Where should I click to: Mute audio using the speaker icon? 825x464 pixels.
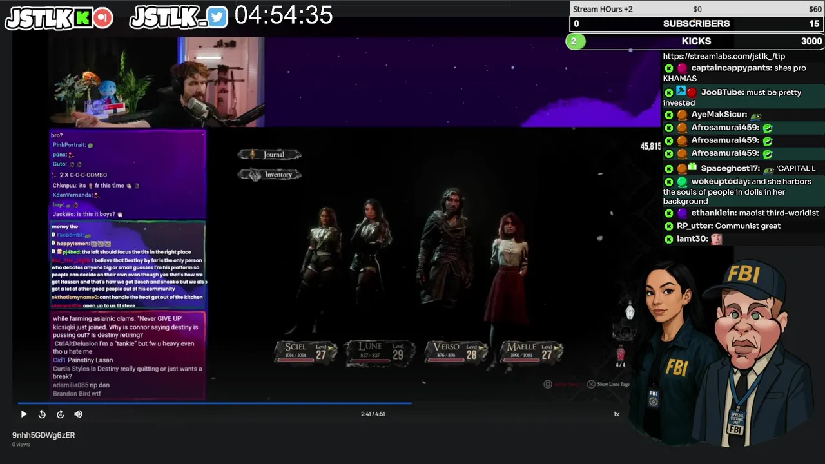click(x=79, y=414)
